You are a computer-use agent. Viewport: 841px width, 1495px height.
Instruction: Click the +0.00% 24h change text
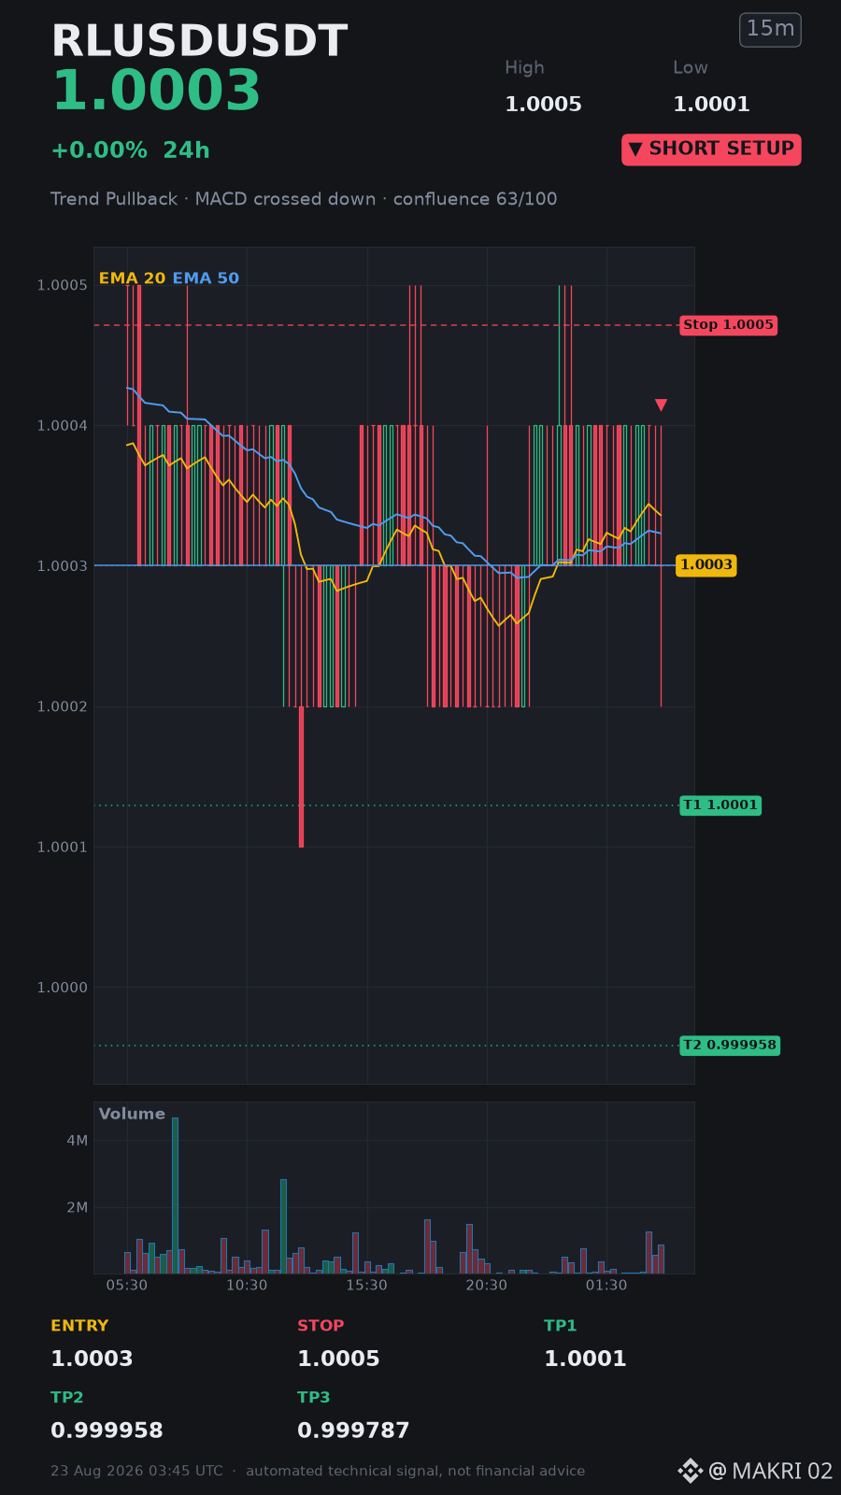[x=130, y=150]
